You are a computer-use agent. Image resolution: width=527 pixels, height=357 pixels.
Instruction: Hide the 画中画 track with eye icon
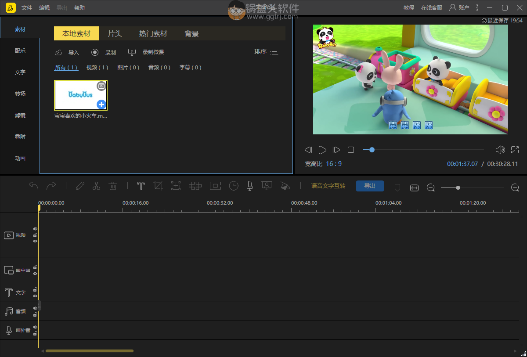pyautogui.click(x=35, y=274)
